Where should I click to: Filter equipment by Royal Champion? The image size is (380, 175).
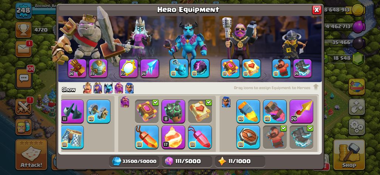(129, 88)
